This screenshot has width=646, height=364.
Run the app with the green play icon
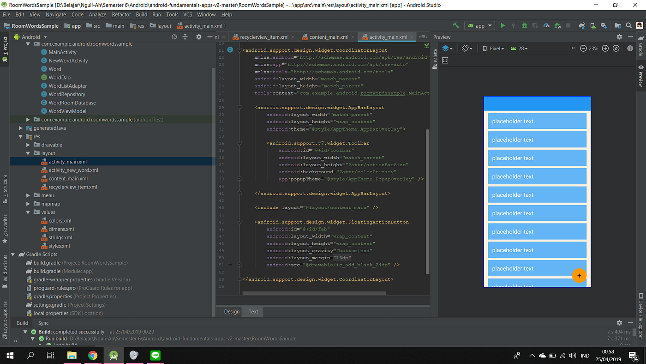point(502,25)
